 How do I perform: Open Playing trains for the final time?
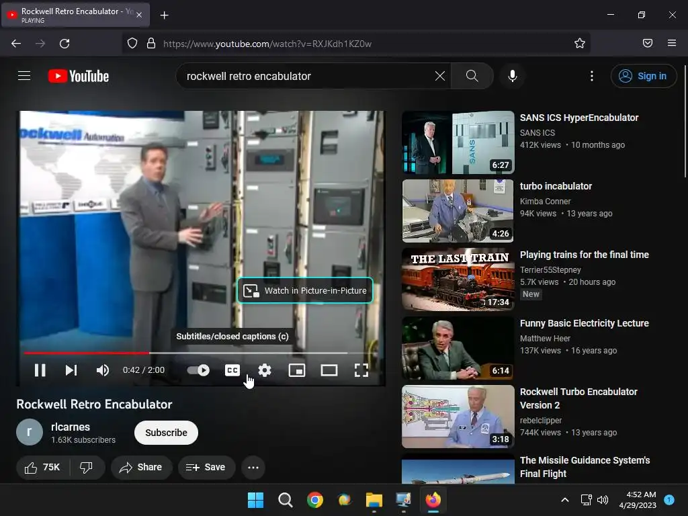pyautogui.click(x=584, y=255)
